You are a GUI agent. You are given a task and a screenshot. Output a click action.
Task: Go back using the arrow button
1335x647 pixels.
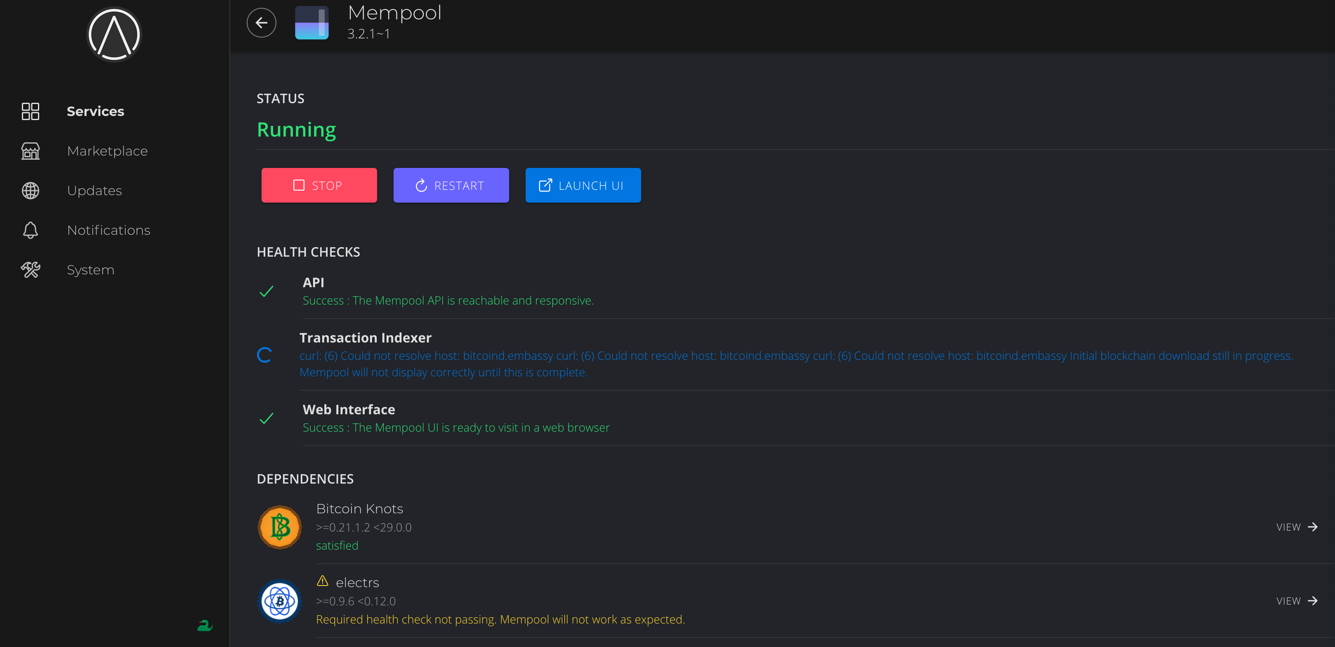261,23
